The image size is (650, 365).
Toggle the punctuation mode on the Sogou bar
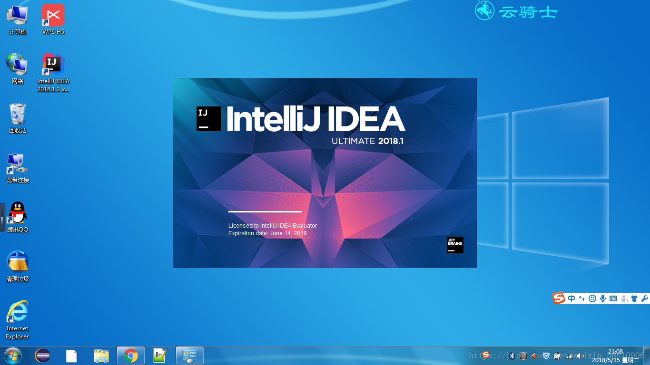tap(581, 298)
